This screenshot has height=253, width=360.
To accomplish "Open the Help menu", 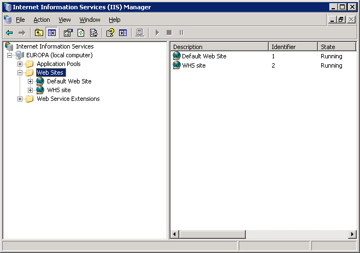I will point(115,20).
